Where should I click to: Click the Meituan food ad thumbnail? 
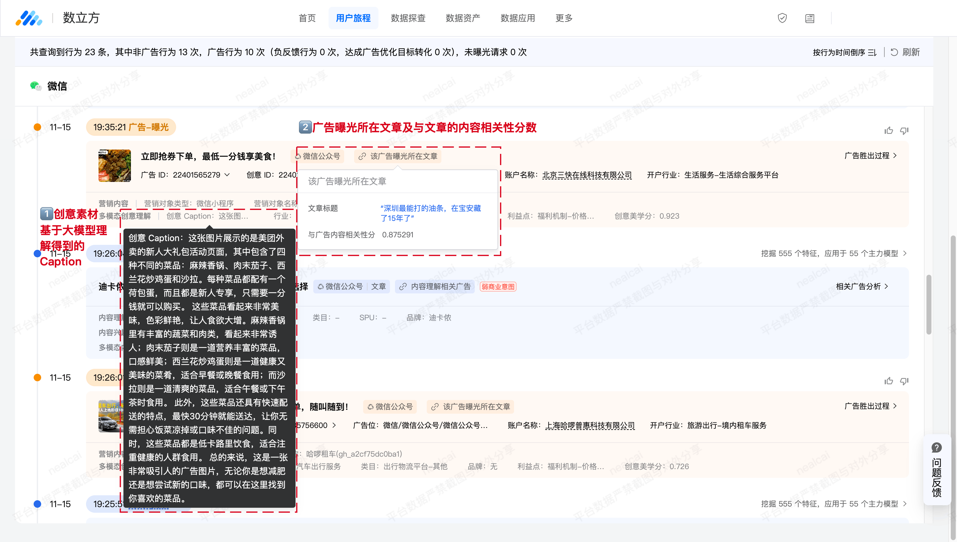pyautogui.click(x=114, y=166)
